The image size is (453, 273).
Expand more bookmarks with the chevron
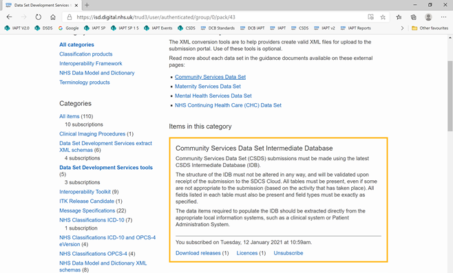click(x=402, y=28)
